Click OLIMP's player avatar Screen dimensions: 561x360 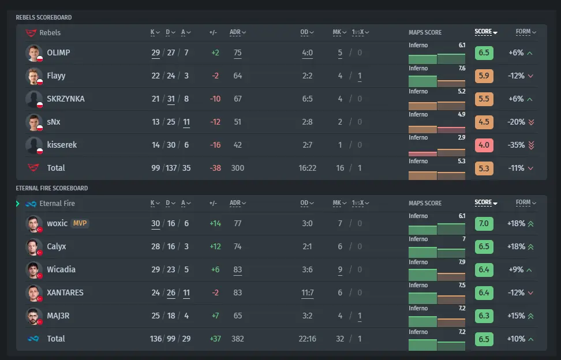(34, 53)
